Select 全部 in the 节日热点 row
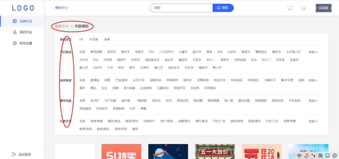Image resolution: width=339 pixels, height=159 pixels. click(x=82, y=52)
